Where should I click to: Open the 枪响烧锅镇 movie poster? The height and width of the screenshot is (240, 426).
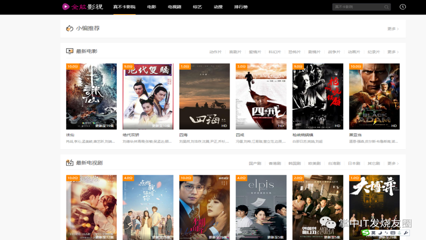point(318,96)
